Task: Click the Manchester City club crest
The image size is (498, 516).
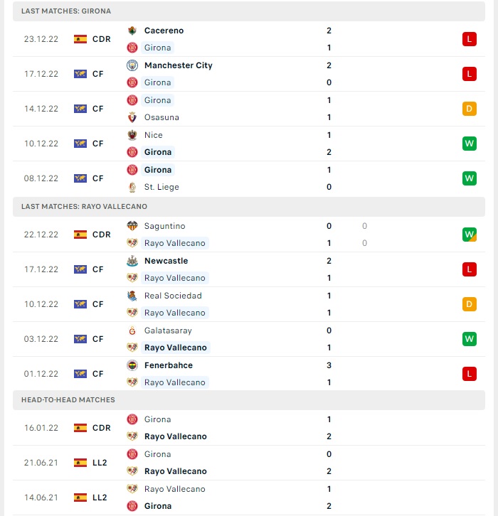Action: click(132, 65)
